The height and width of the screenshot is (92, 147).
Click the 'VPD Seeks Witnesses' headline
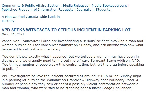click(66, 30)
